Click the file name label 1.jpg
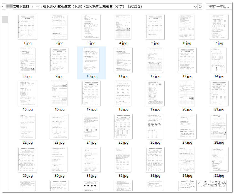The height and width of the screenshot is (194, 234). pyautogui.click(x=27, y=43)
